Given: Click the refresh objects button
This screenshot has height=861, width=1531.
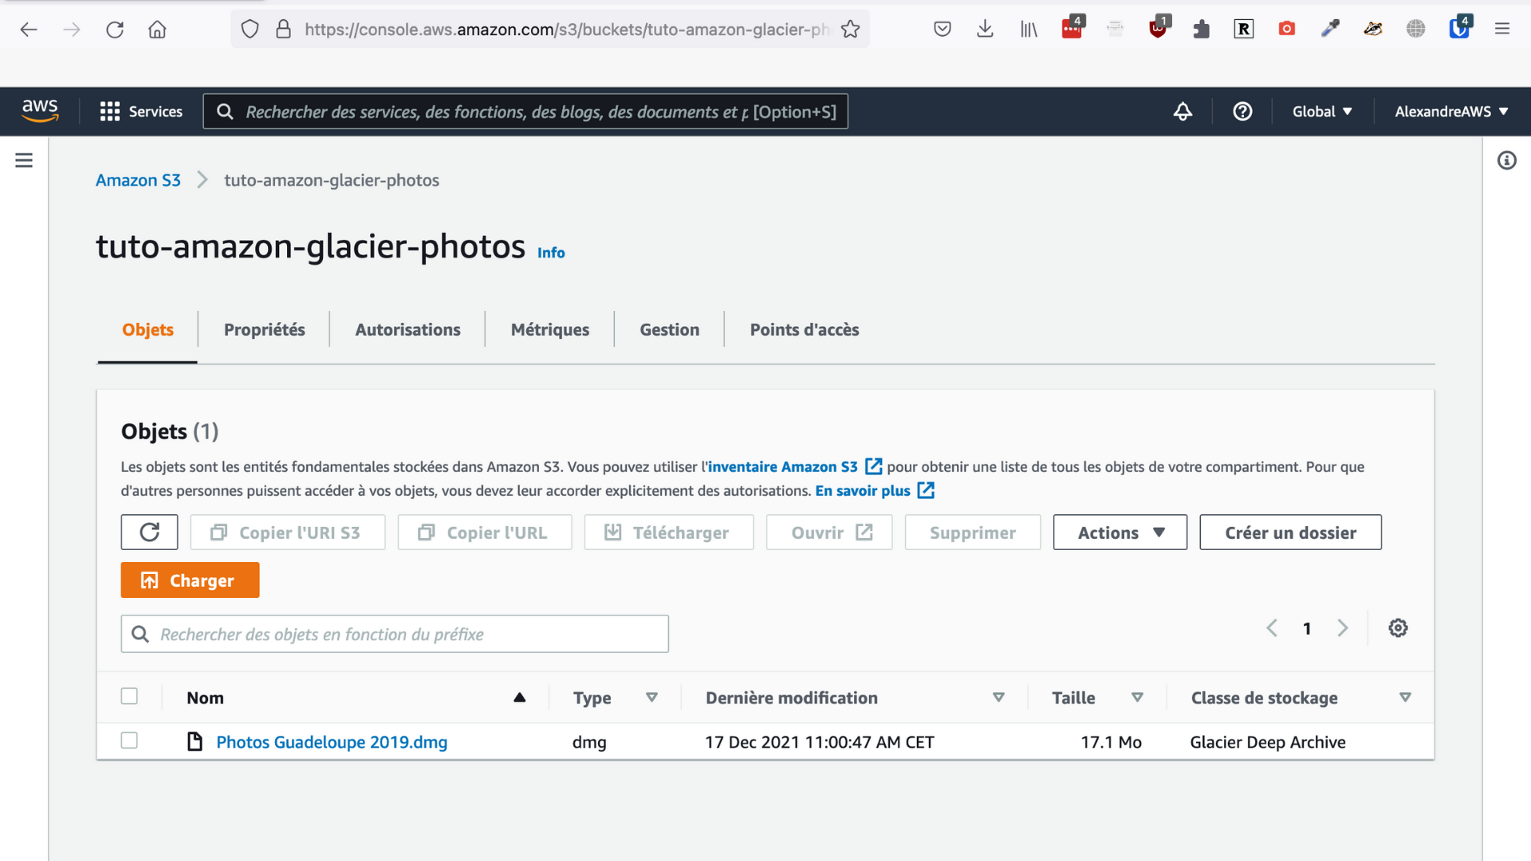Looking at the screenshot, I should (149, 533).
